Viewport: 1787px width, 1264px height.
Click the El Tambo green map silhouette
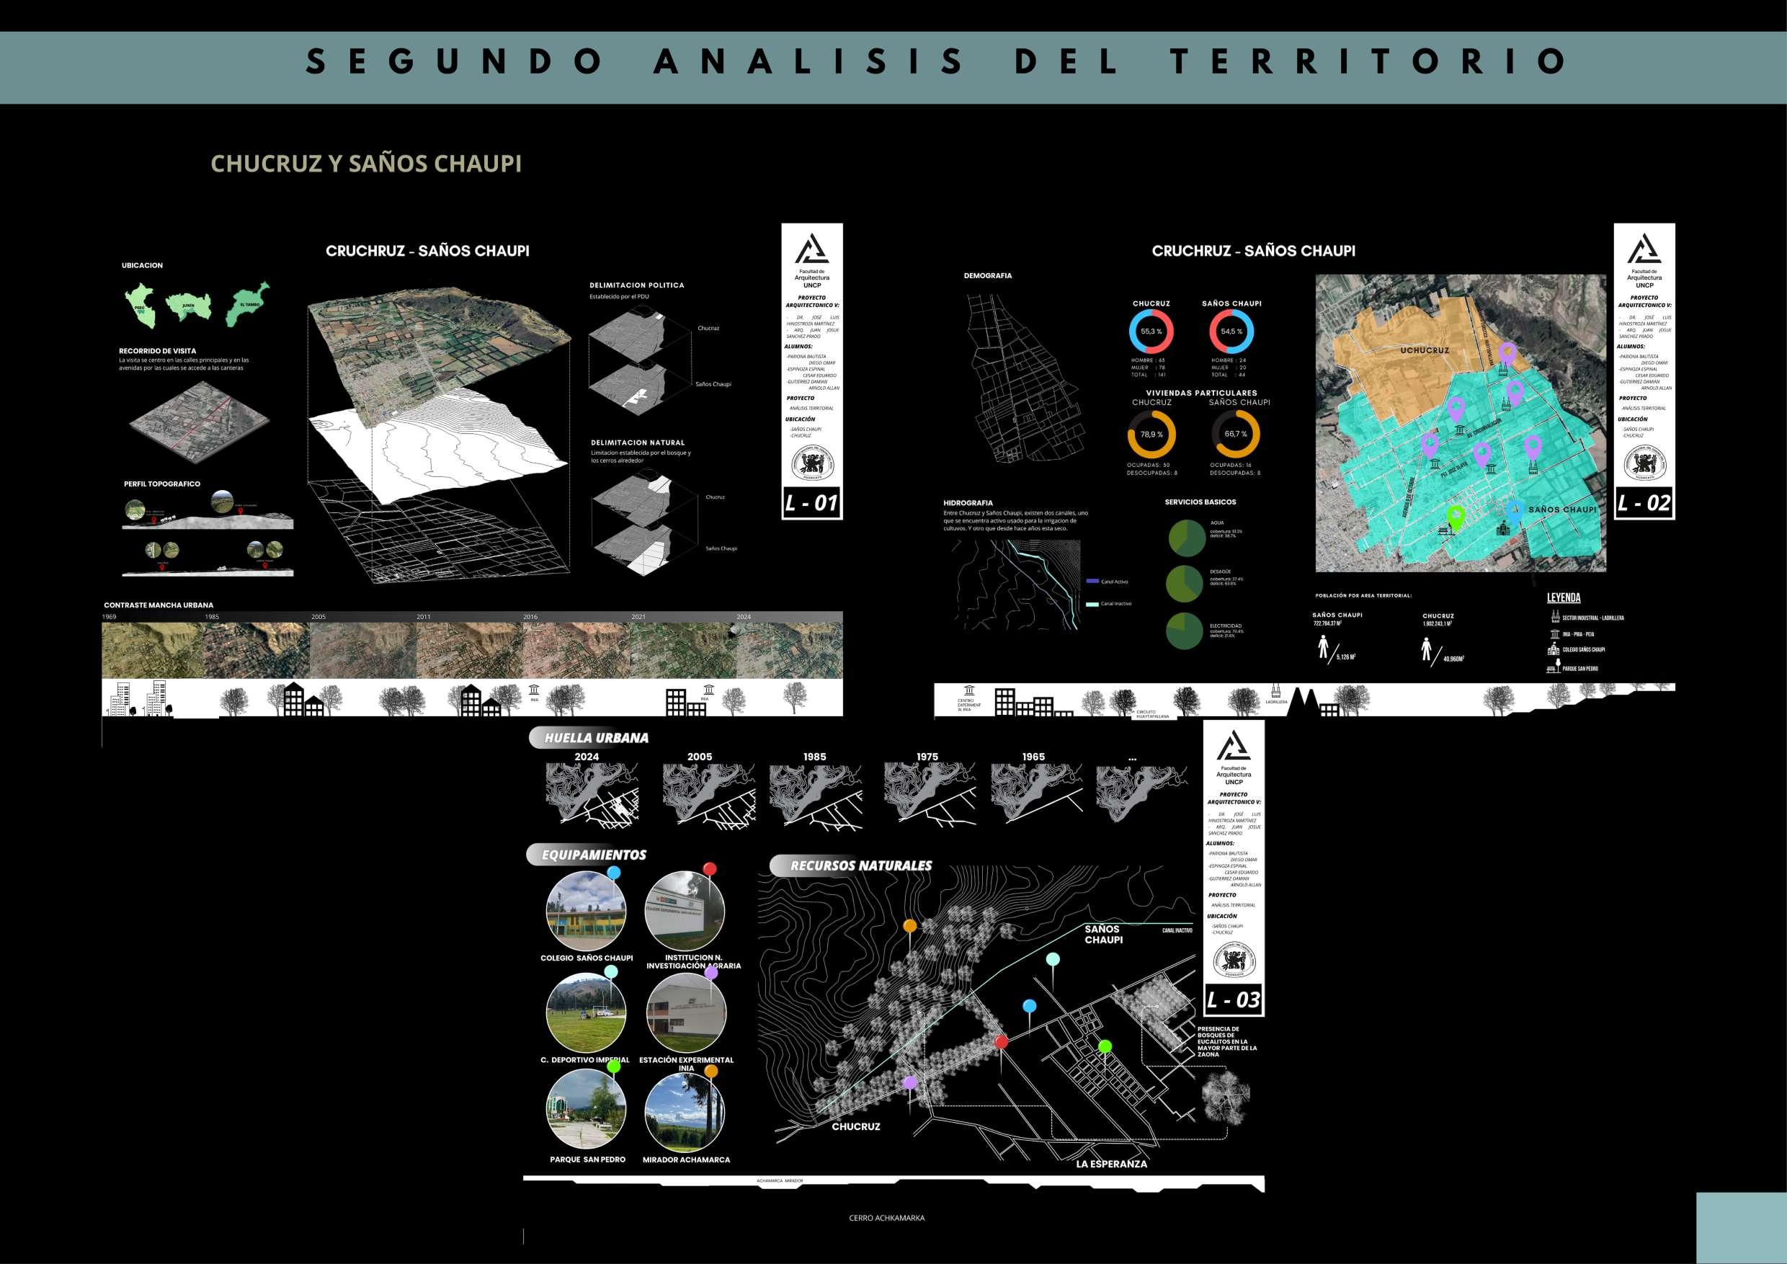(247, 304)
